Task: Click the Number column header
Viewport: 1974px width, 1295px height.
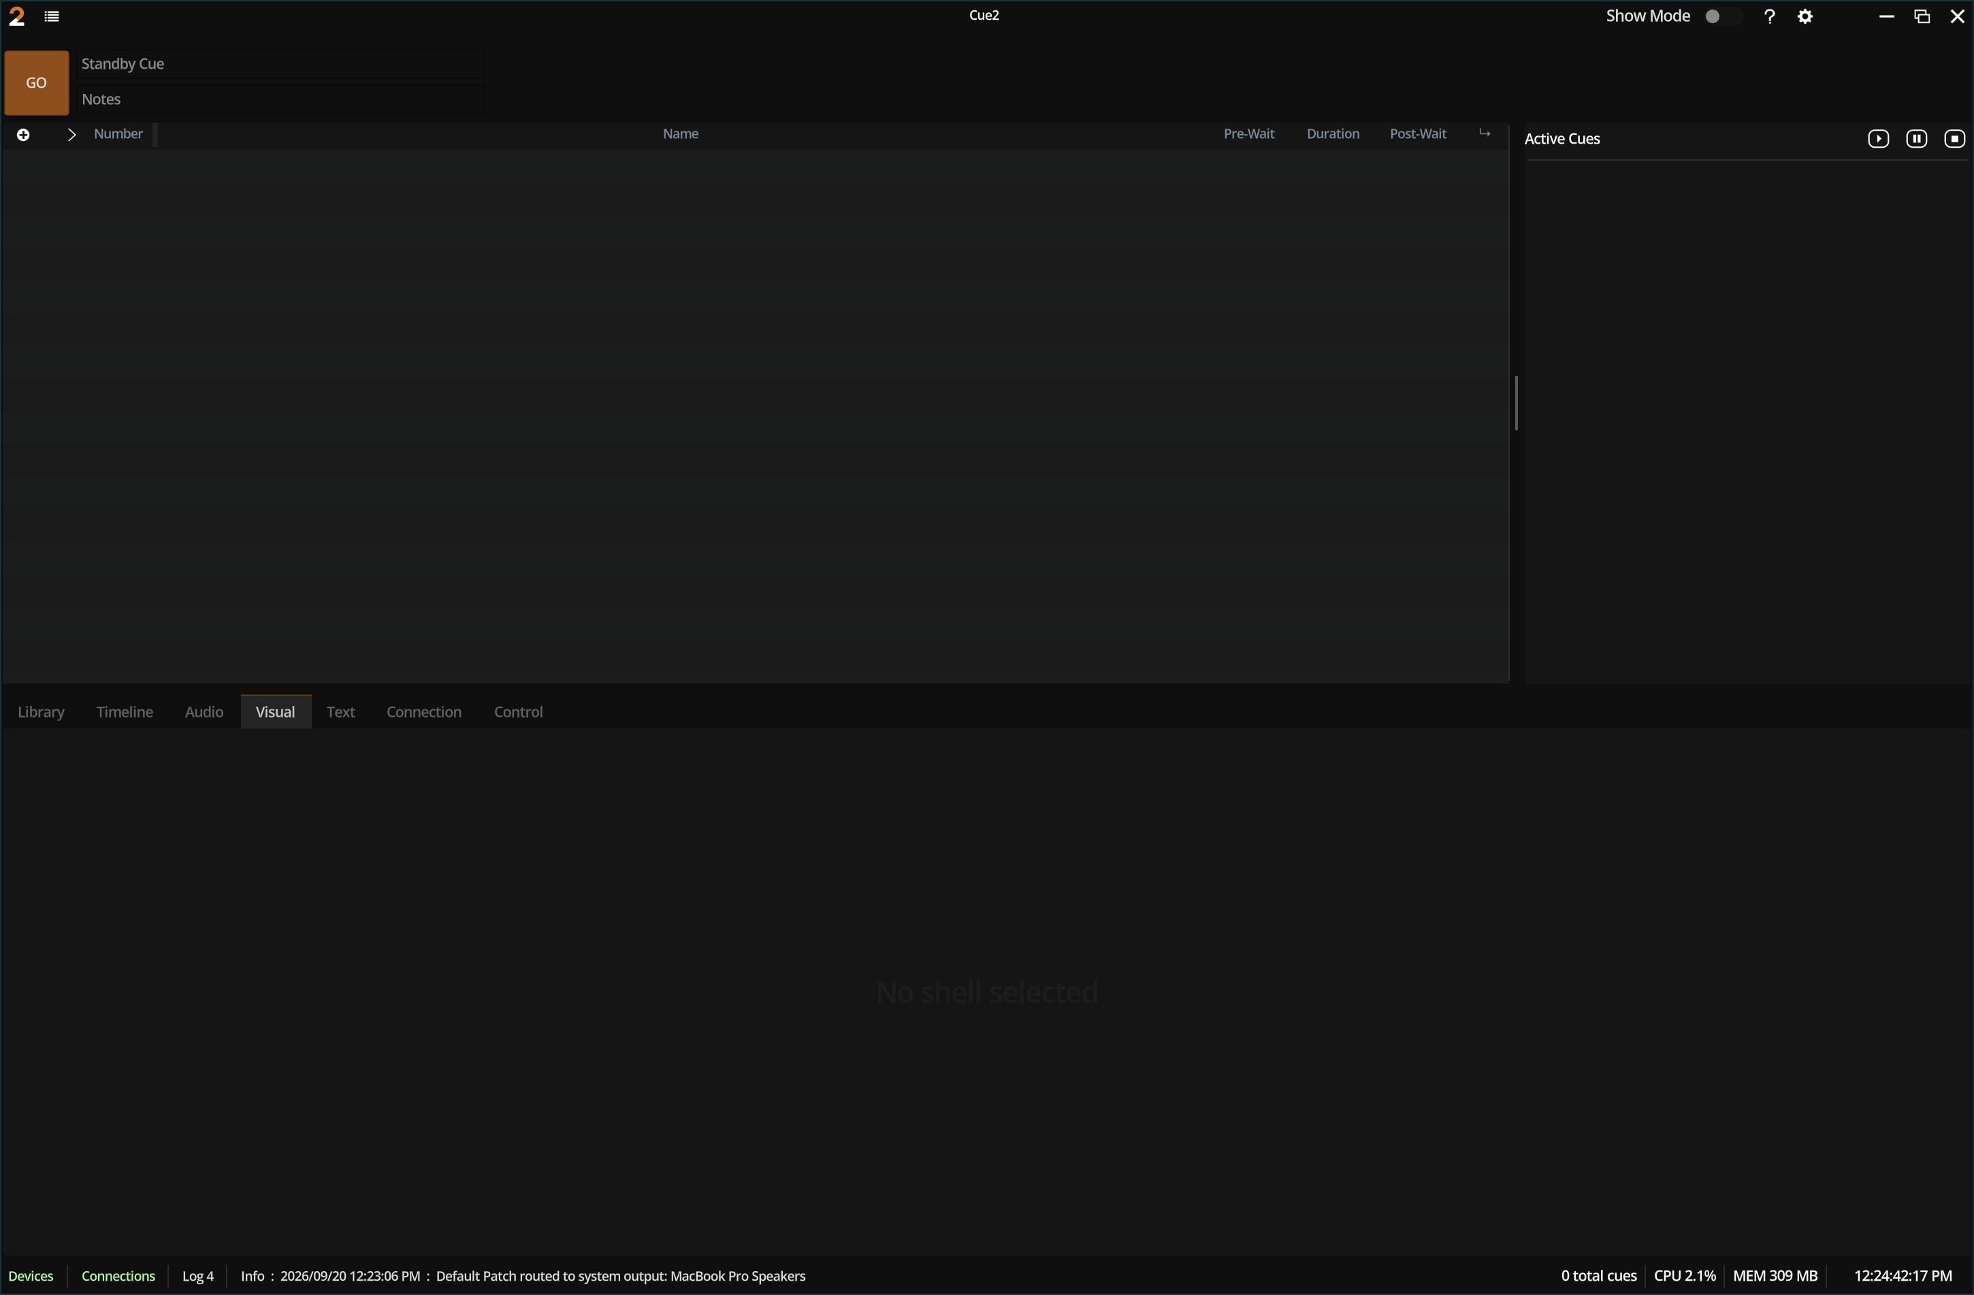Action: [x=118, y=133]
